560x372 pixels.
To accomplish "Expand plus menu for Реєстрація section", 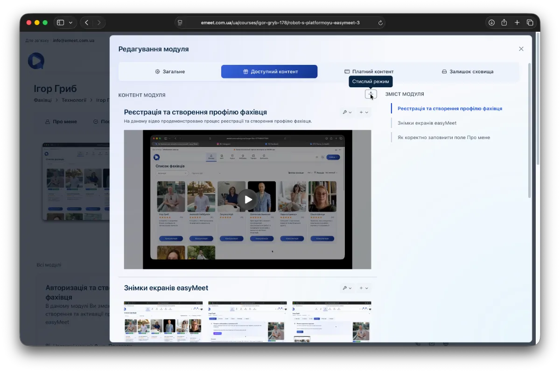I will pos(364,112).
